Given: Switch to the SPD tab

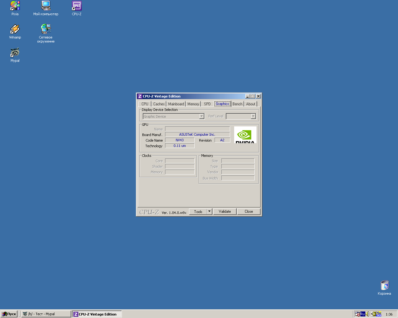Looking at the screenshot, I should click(x=207, y=104).
